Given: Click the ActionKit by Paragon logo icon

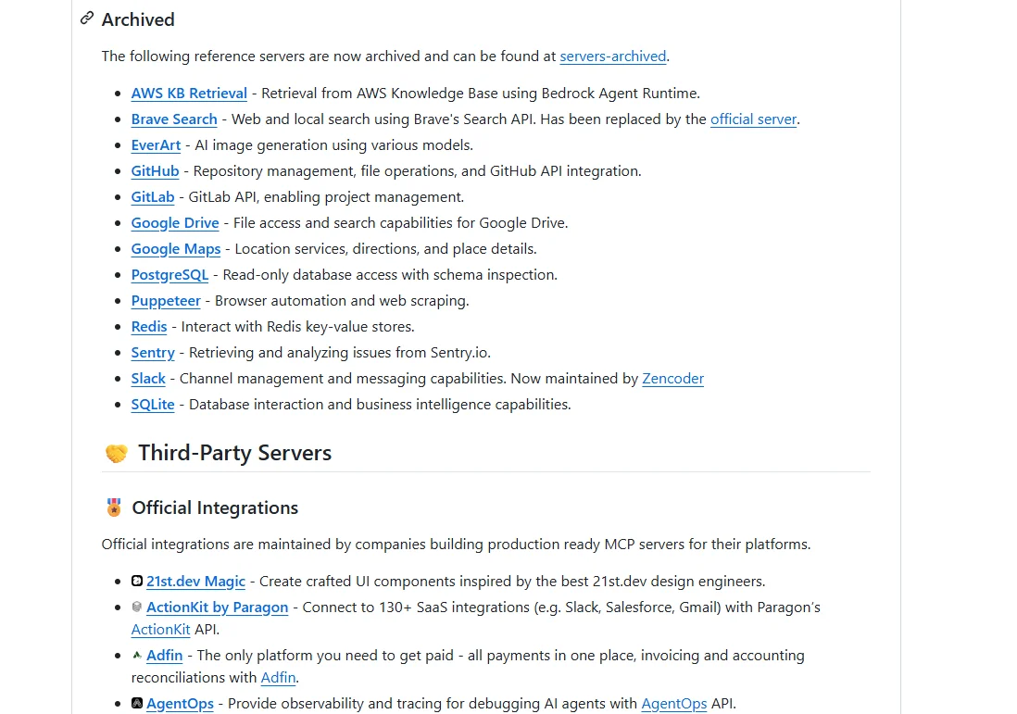Looking at the screenshot, I should click(x=137, y=608).
